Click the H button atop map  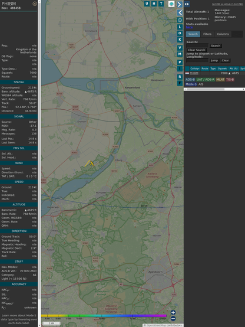(x=154, y=4)
